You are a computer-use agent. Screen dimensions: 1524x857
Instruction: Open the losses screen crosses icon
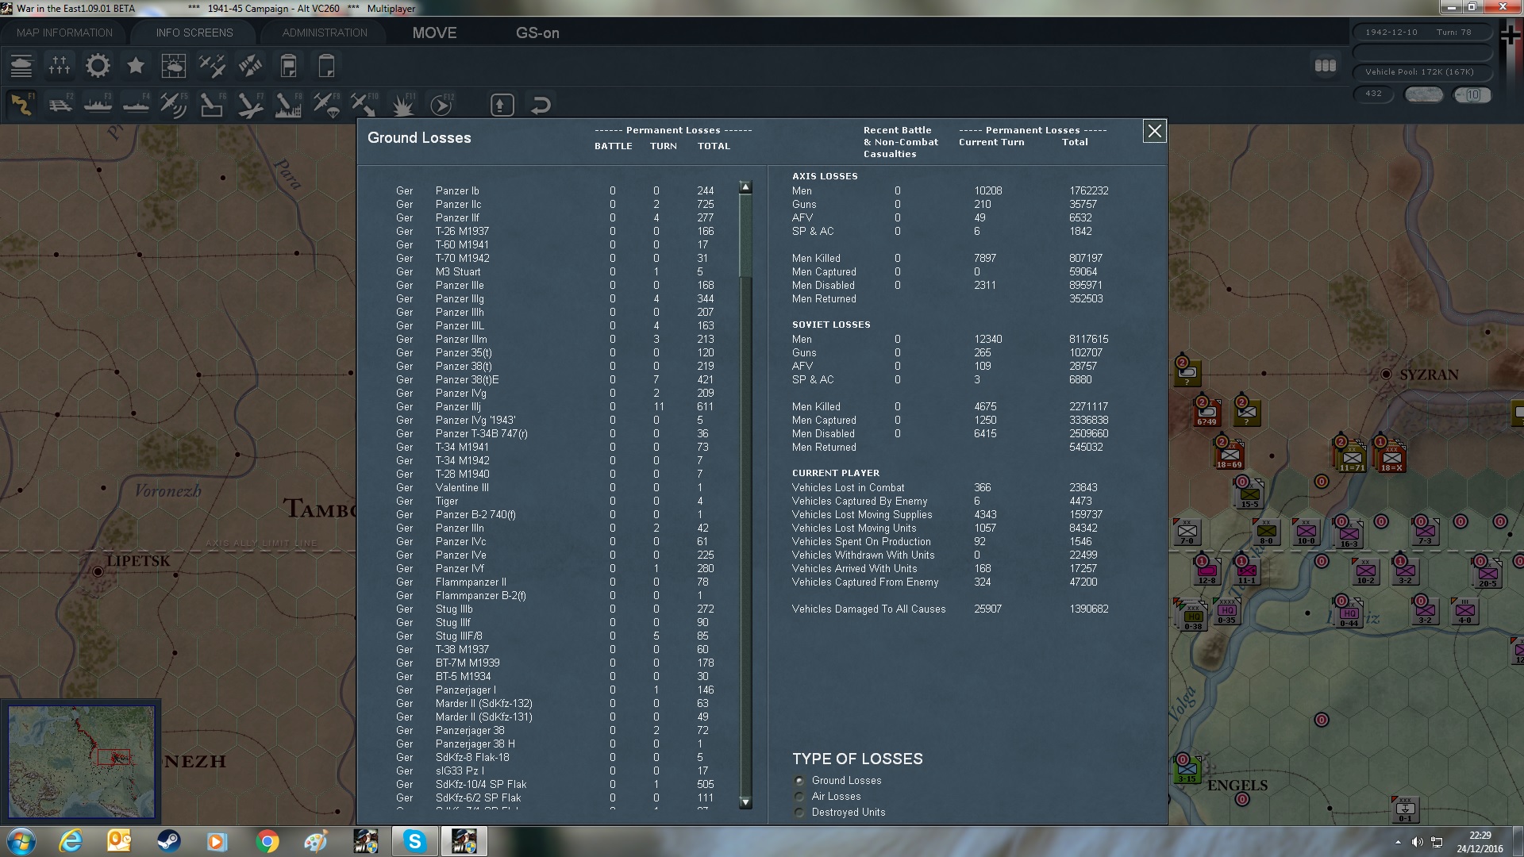tap(60, 66)
